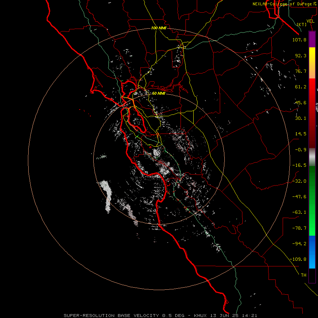
Task: Click the purple segment of the velocity color bar
Action: tap(312, 39)
